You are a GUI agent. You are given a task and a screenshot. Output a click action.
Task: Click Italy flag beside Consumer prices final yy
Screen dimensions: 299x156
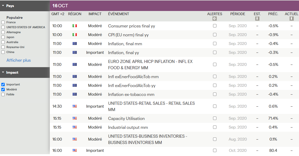[75, 26]
